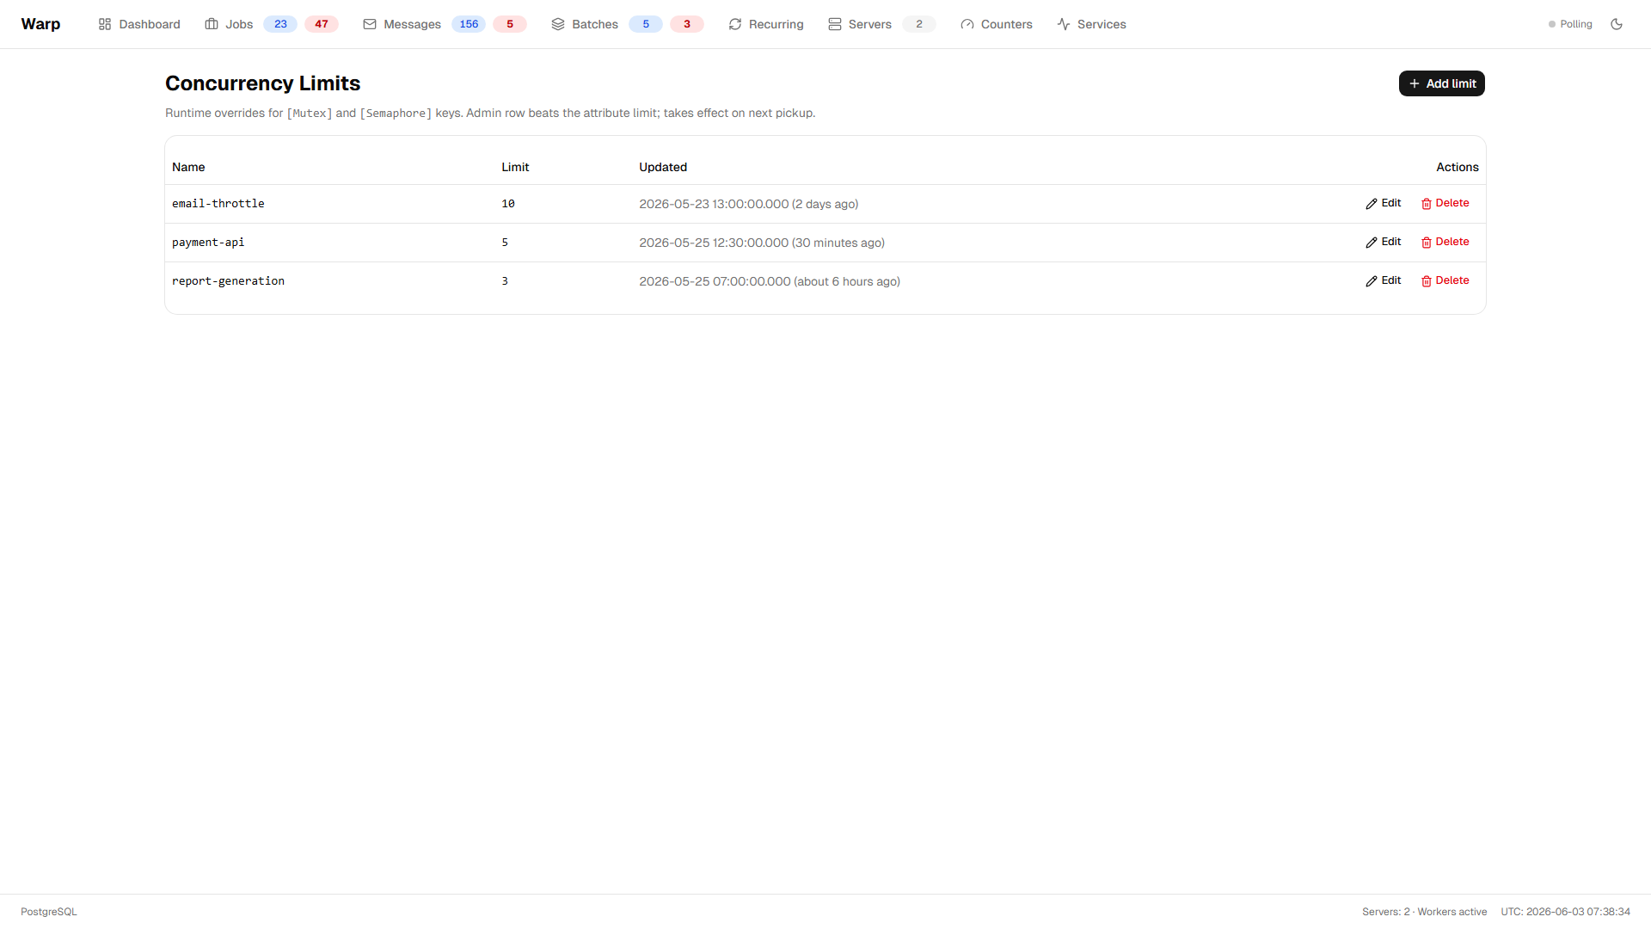This screenshot has height=929, width=1651.
Task: Switch to the Services page
Action: point(1091,24)
